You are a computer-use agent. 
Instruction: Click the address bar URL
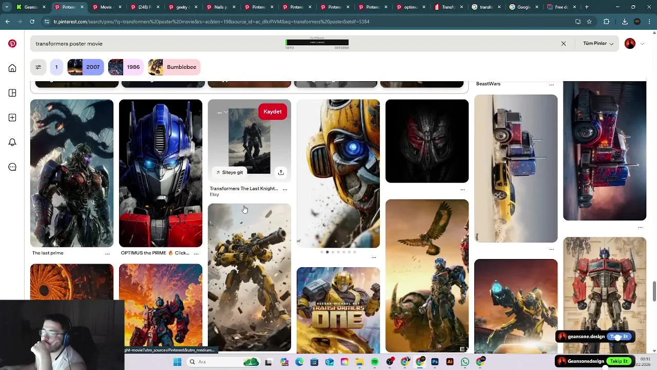click(x=211, y=22)
